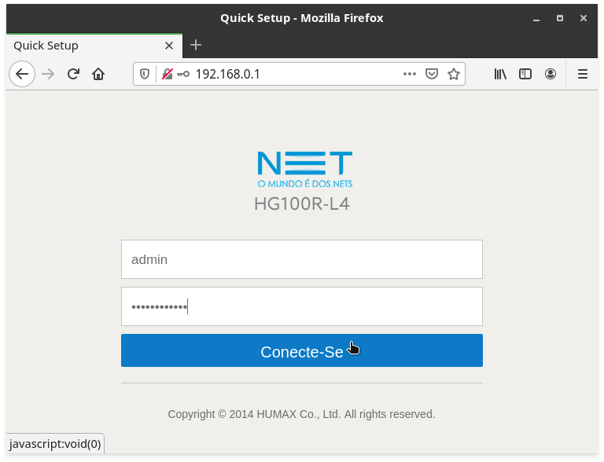Focus the admin username field
This screenshot has width=604, height=462.
click(302, 259)
